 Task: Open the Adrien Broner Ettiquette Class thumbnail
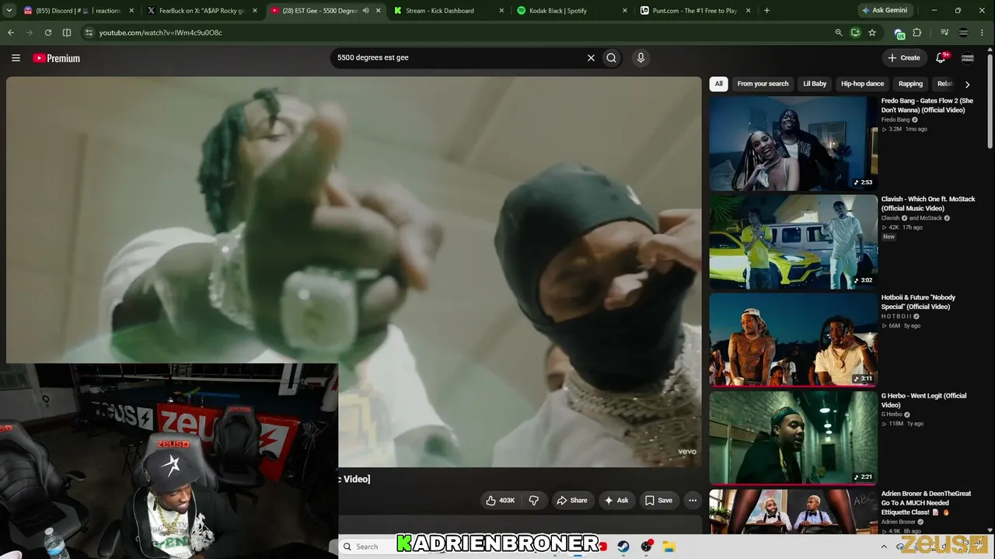coord(793,512)
